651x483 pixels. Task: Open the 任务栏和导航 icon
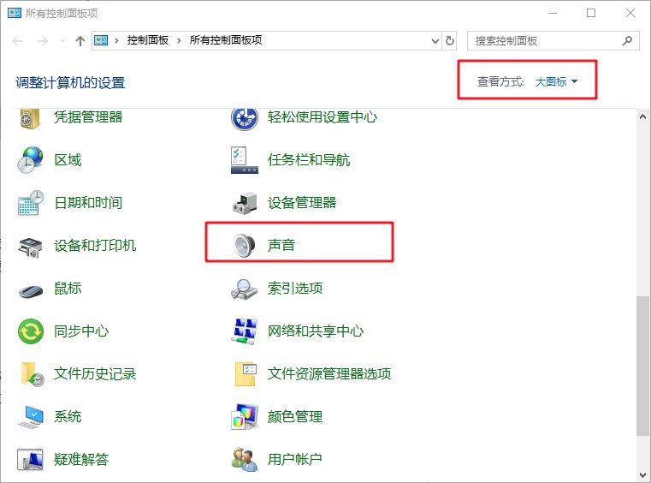tap(245, 160)
